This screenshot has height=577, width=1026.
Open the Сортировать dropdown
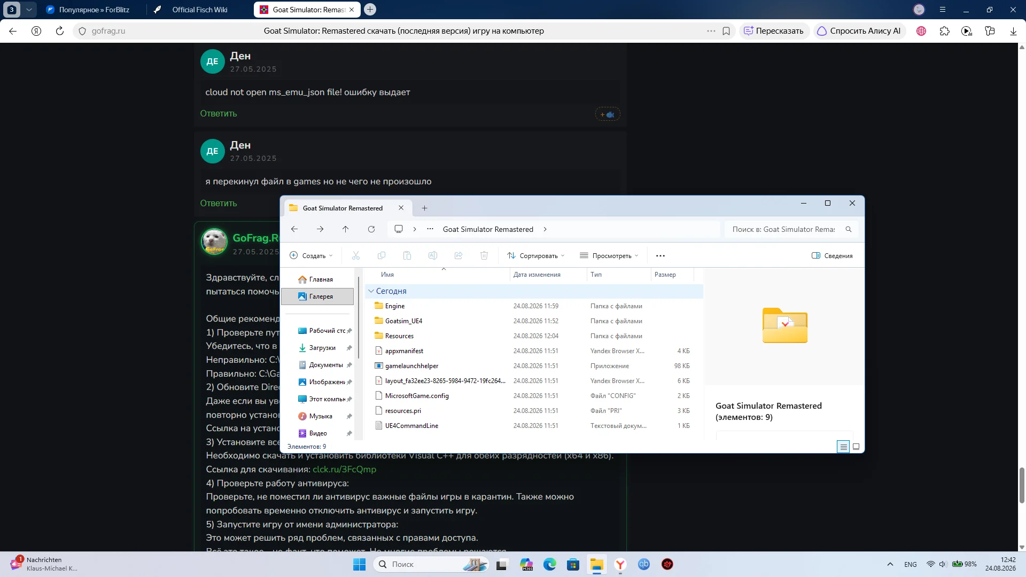tap(535, 255)
